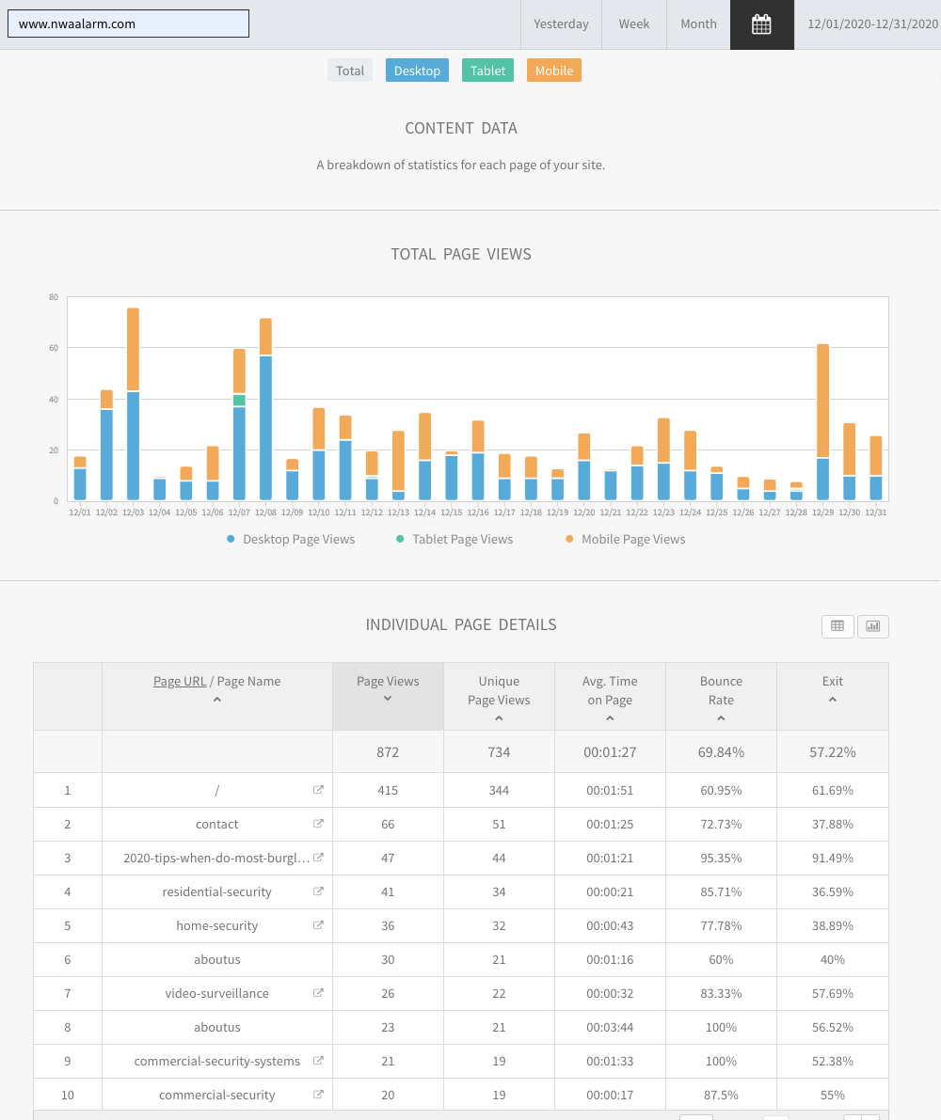This screenshot has height=1120, width=941.
Task: Click the 12/01/2020-12/31/2020 date range
Action: pos(873,24)
